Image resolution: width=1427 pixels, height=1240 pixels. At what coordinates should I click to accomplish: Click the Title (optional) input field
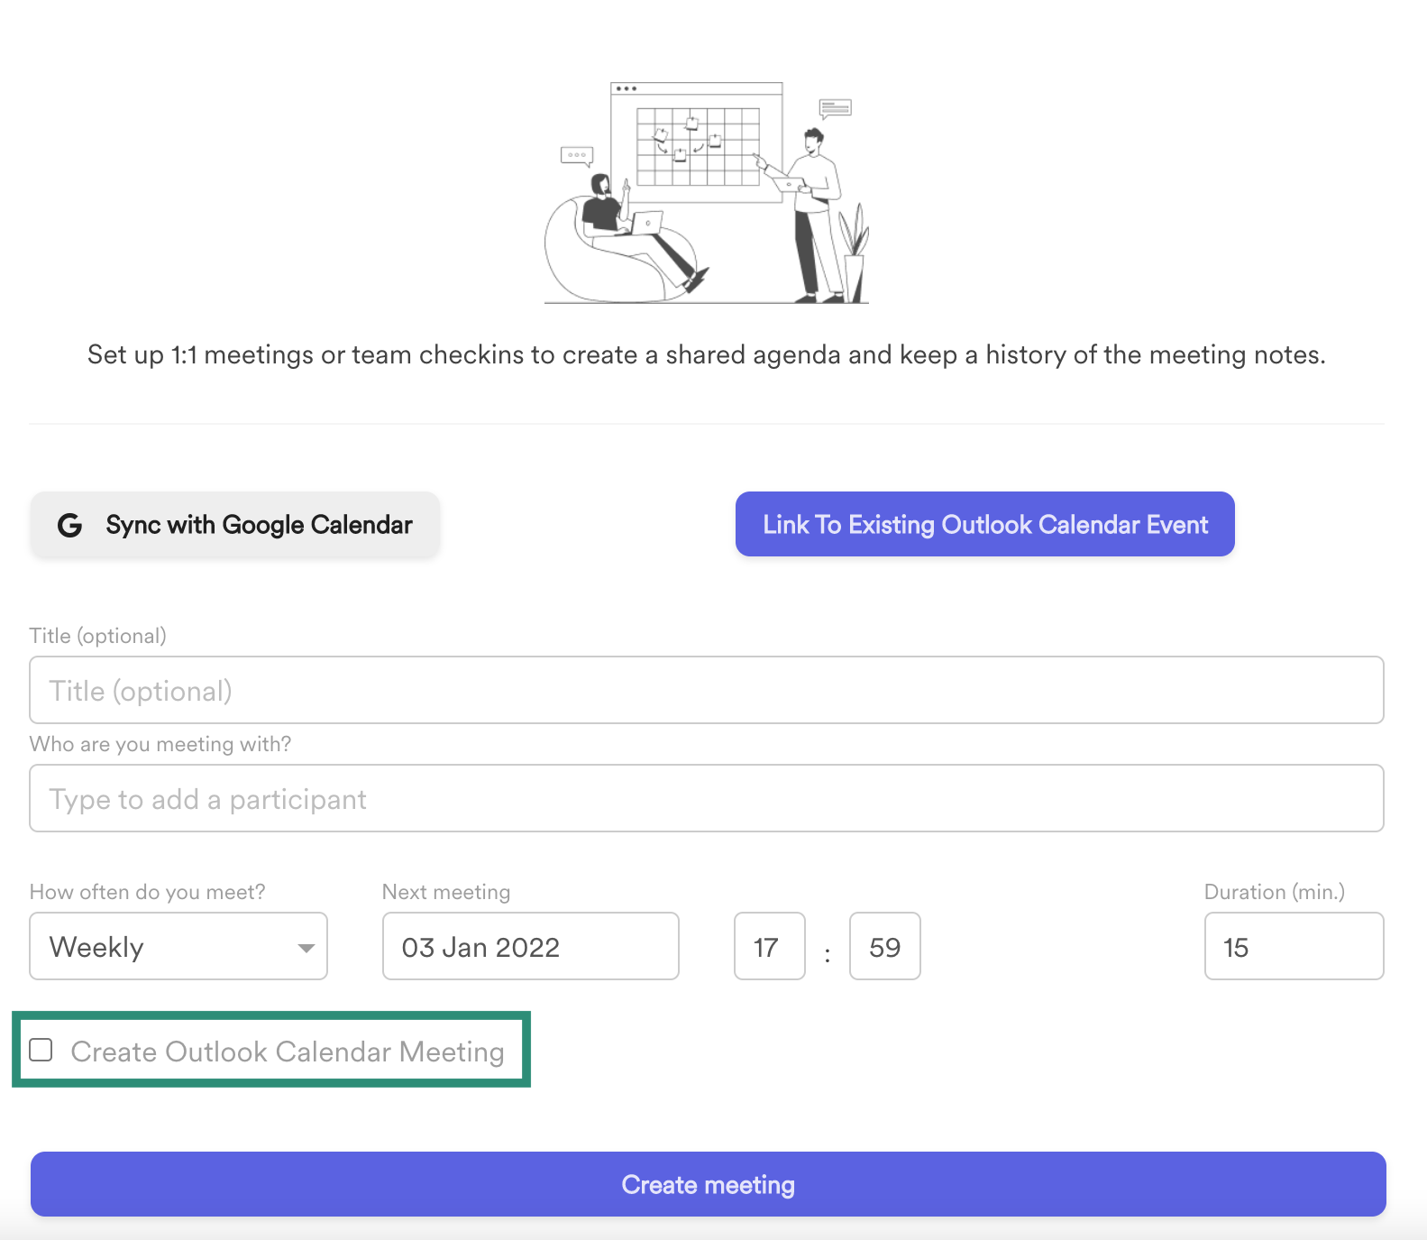click(707, 690)
